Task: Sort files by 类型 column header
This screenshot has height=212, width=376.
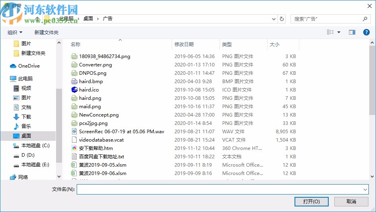Action: 227,45
